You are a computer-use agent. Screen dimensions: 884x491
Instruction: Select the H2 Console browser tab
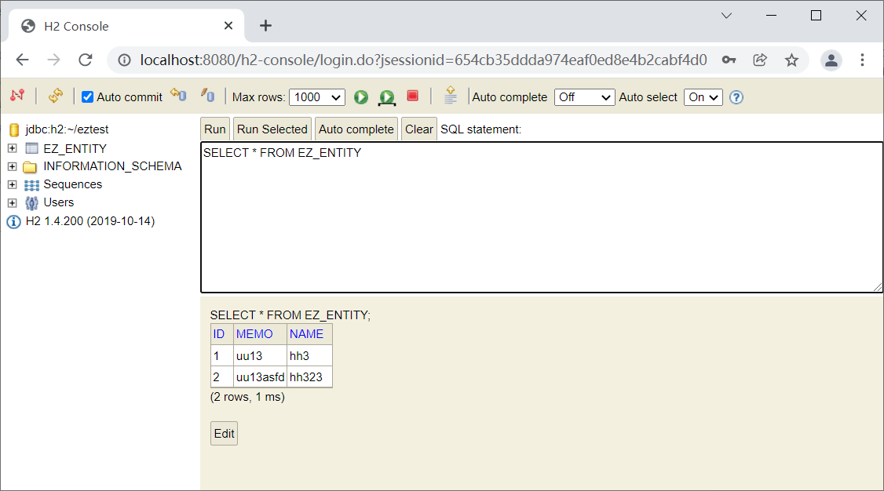(x=127, y=26)
